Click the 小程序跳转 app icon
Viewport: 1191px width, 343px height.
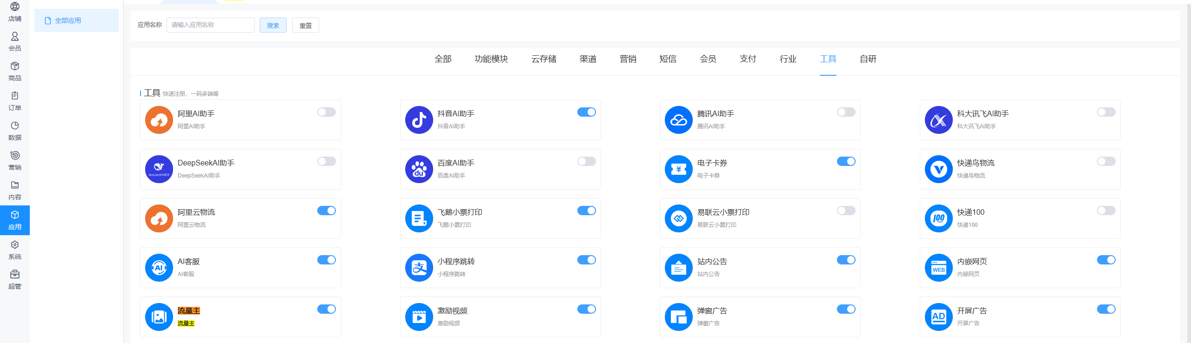(419, 268)
